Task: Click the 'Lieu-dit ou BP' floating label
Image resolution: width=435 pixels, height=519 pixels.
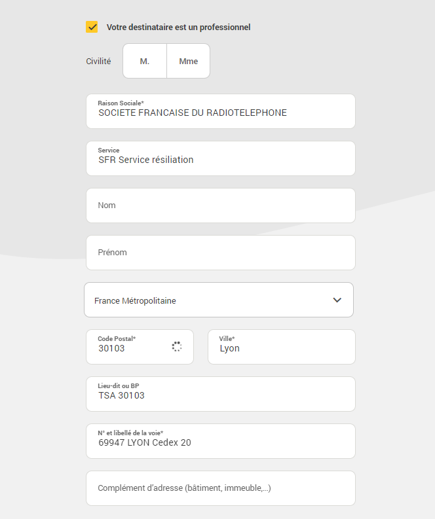Action: coord(119,386)
